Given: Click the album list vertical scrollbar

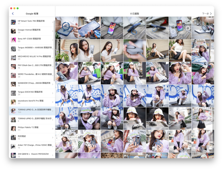Looking at the screenshot, I should (x=55, y=49).
